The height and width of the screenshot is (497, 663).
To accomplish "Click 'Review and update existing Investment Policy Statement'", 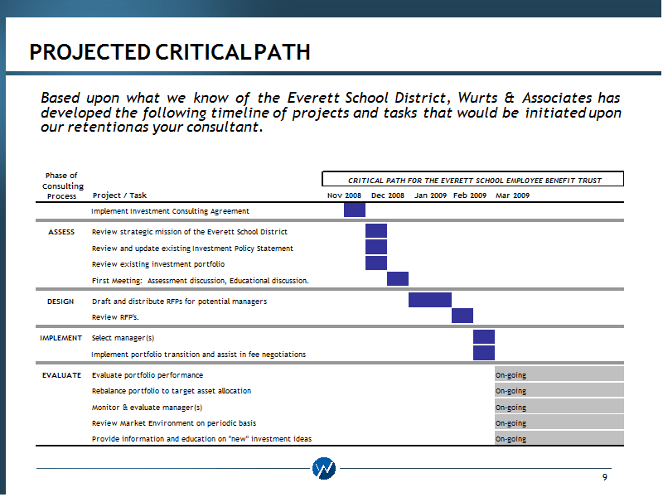I will coord(192,248).
